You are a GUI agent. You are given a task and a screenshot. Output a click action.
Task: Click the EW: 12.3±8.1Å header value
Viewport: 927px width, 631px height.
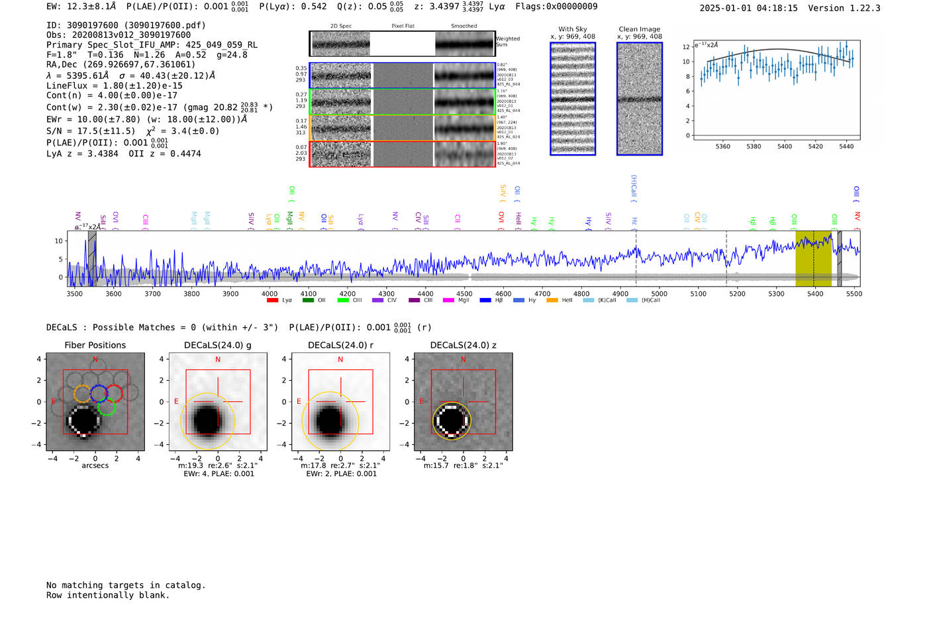tap(81, 7)
